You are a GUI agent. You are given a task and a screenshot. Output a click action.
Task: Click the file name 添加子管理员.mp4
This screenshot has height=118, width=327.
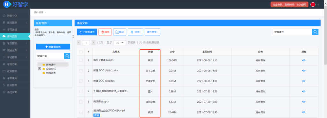[103, 60]
